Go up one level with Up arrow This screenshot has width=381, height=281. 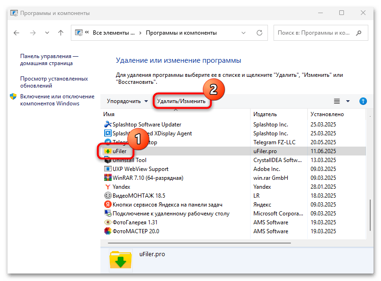pyautogui.click(x=61, y=33)
